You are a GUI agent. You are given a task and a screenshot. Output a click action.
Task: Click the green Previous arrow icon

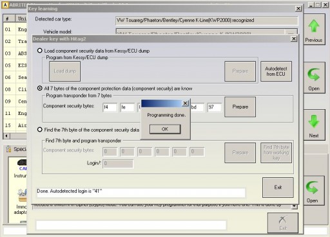click(314, 26)
